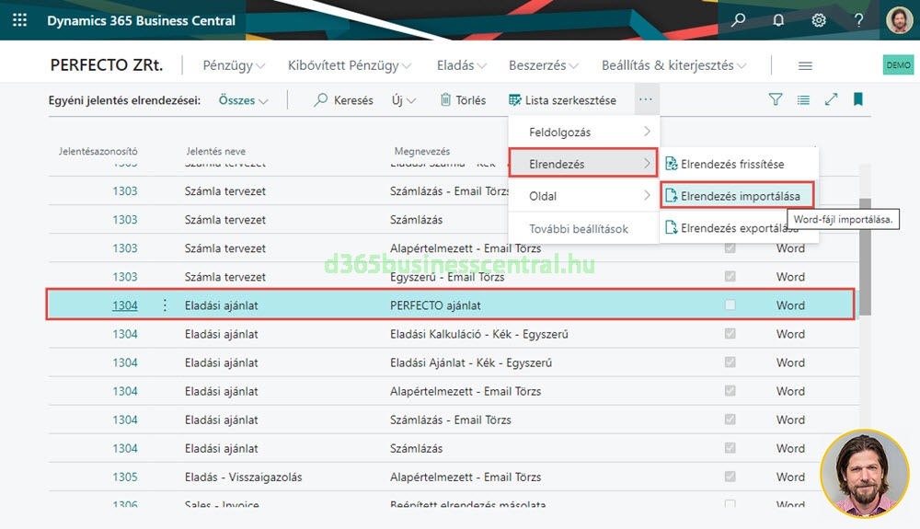Toggle checkbox in Eladási Kalkuláció row
This screenshot has width=920, height=529.
(x=730, y=334)
